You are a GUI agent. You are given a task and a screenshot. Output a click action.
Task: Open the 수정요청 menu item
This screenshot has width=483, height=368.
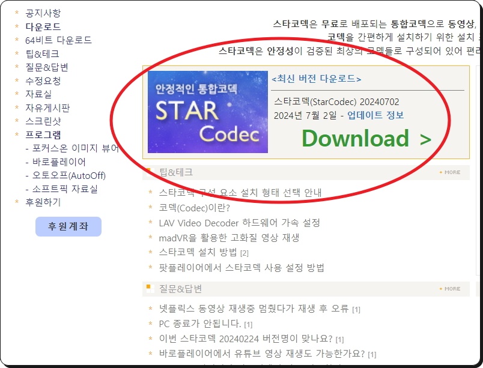(x=43, y=80)
